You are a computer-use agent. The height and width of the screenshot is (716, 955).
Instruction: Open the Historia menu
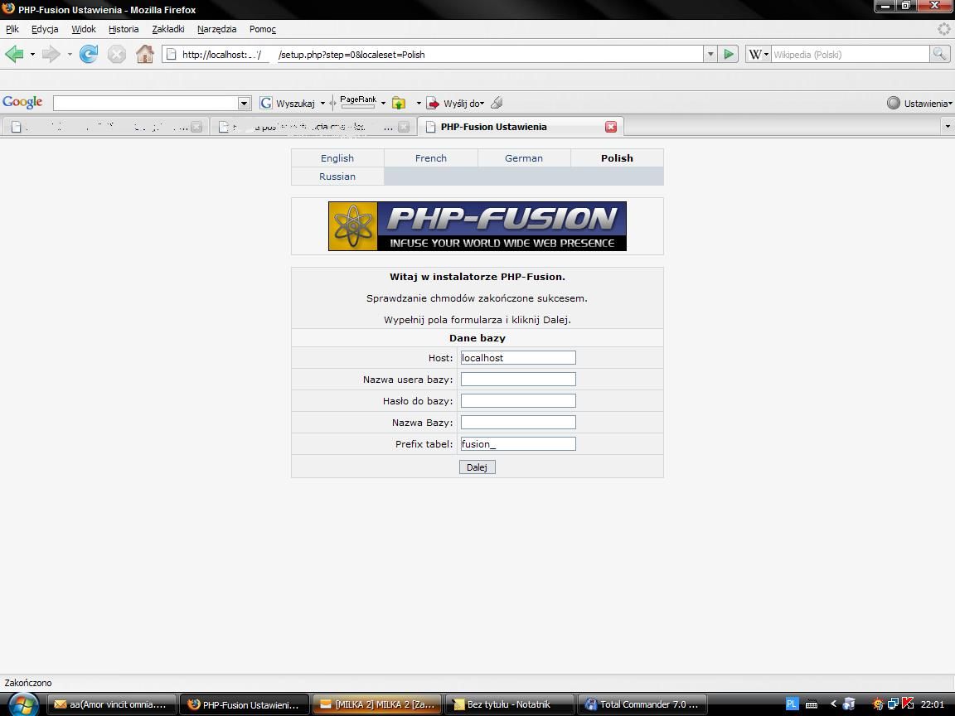point(124,29)
